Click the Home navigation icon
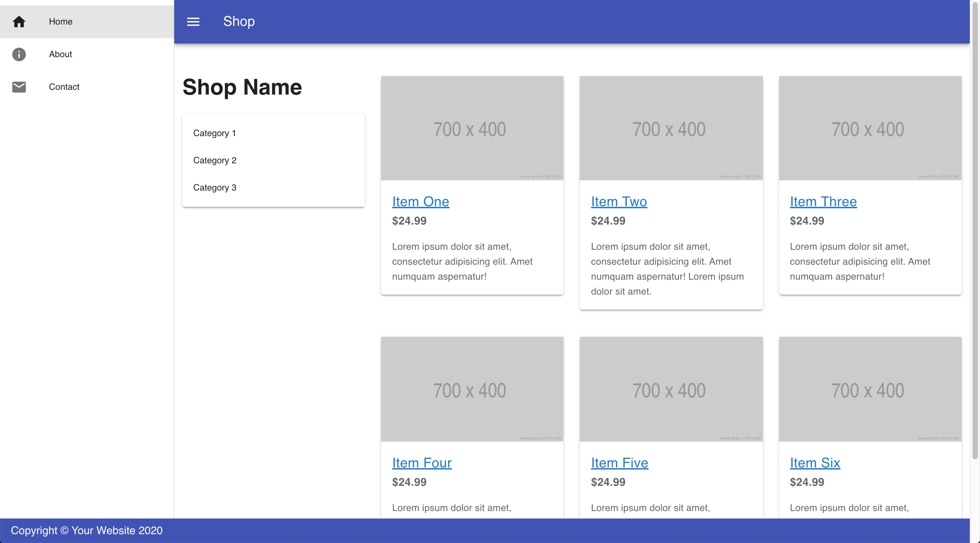Image resolution: width=980 pixels, height=543 pixels. click(18, 21)
